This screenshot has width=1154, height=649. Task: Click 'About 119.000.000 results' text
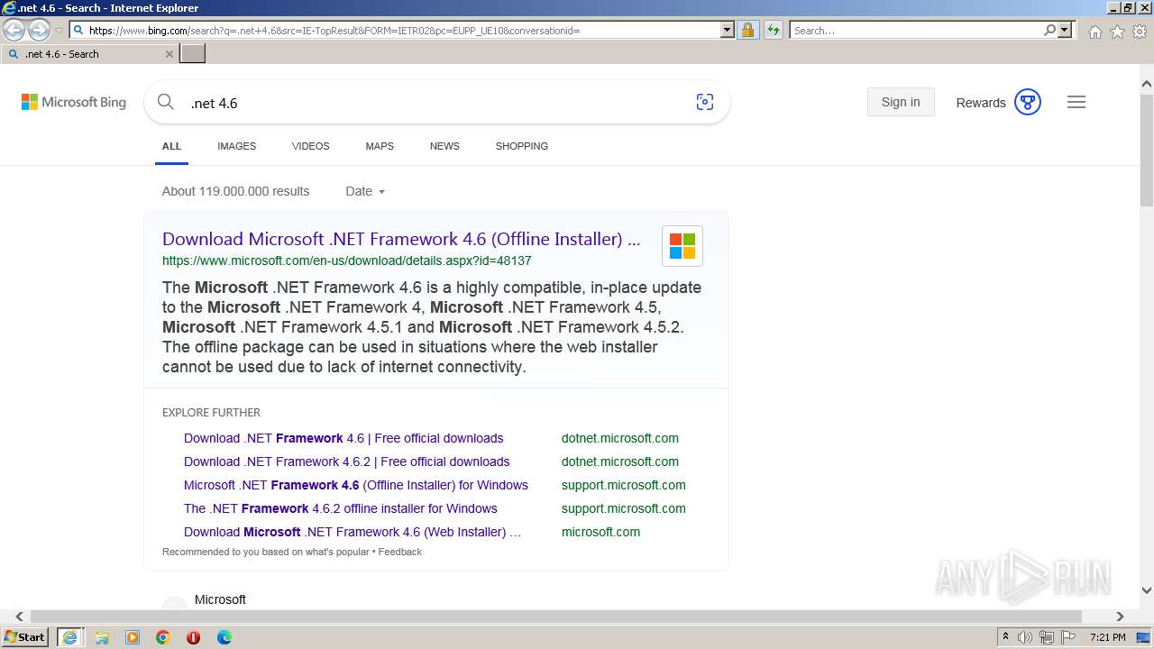[235, 191]
